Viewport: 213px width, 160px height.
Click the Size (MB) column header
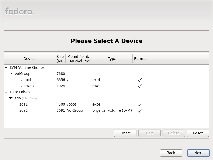click(60, 59)
